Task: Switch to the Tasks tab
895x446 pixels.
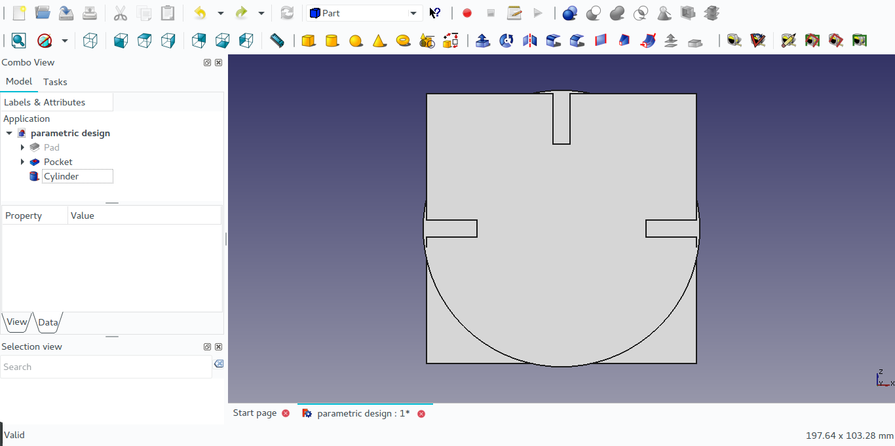Action: (55, 81)
